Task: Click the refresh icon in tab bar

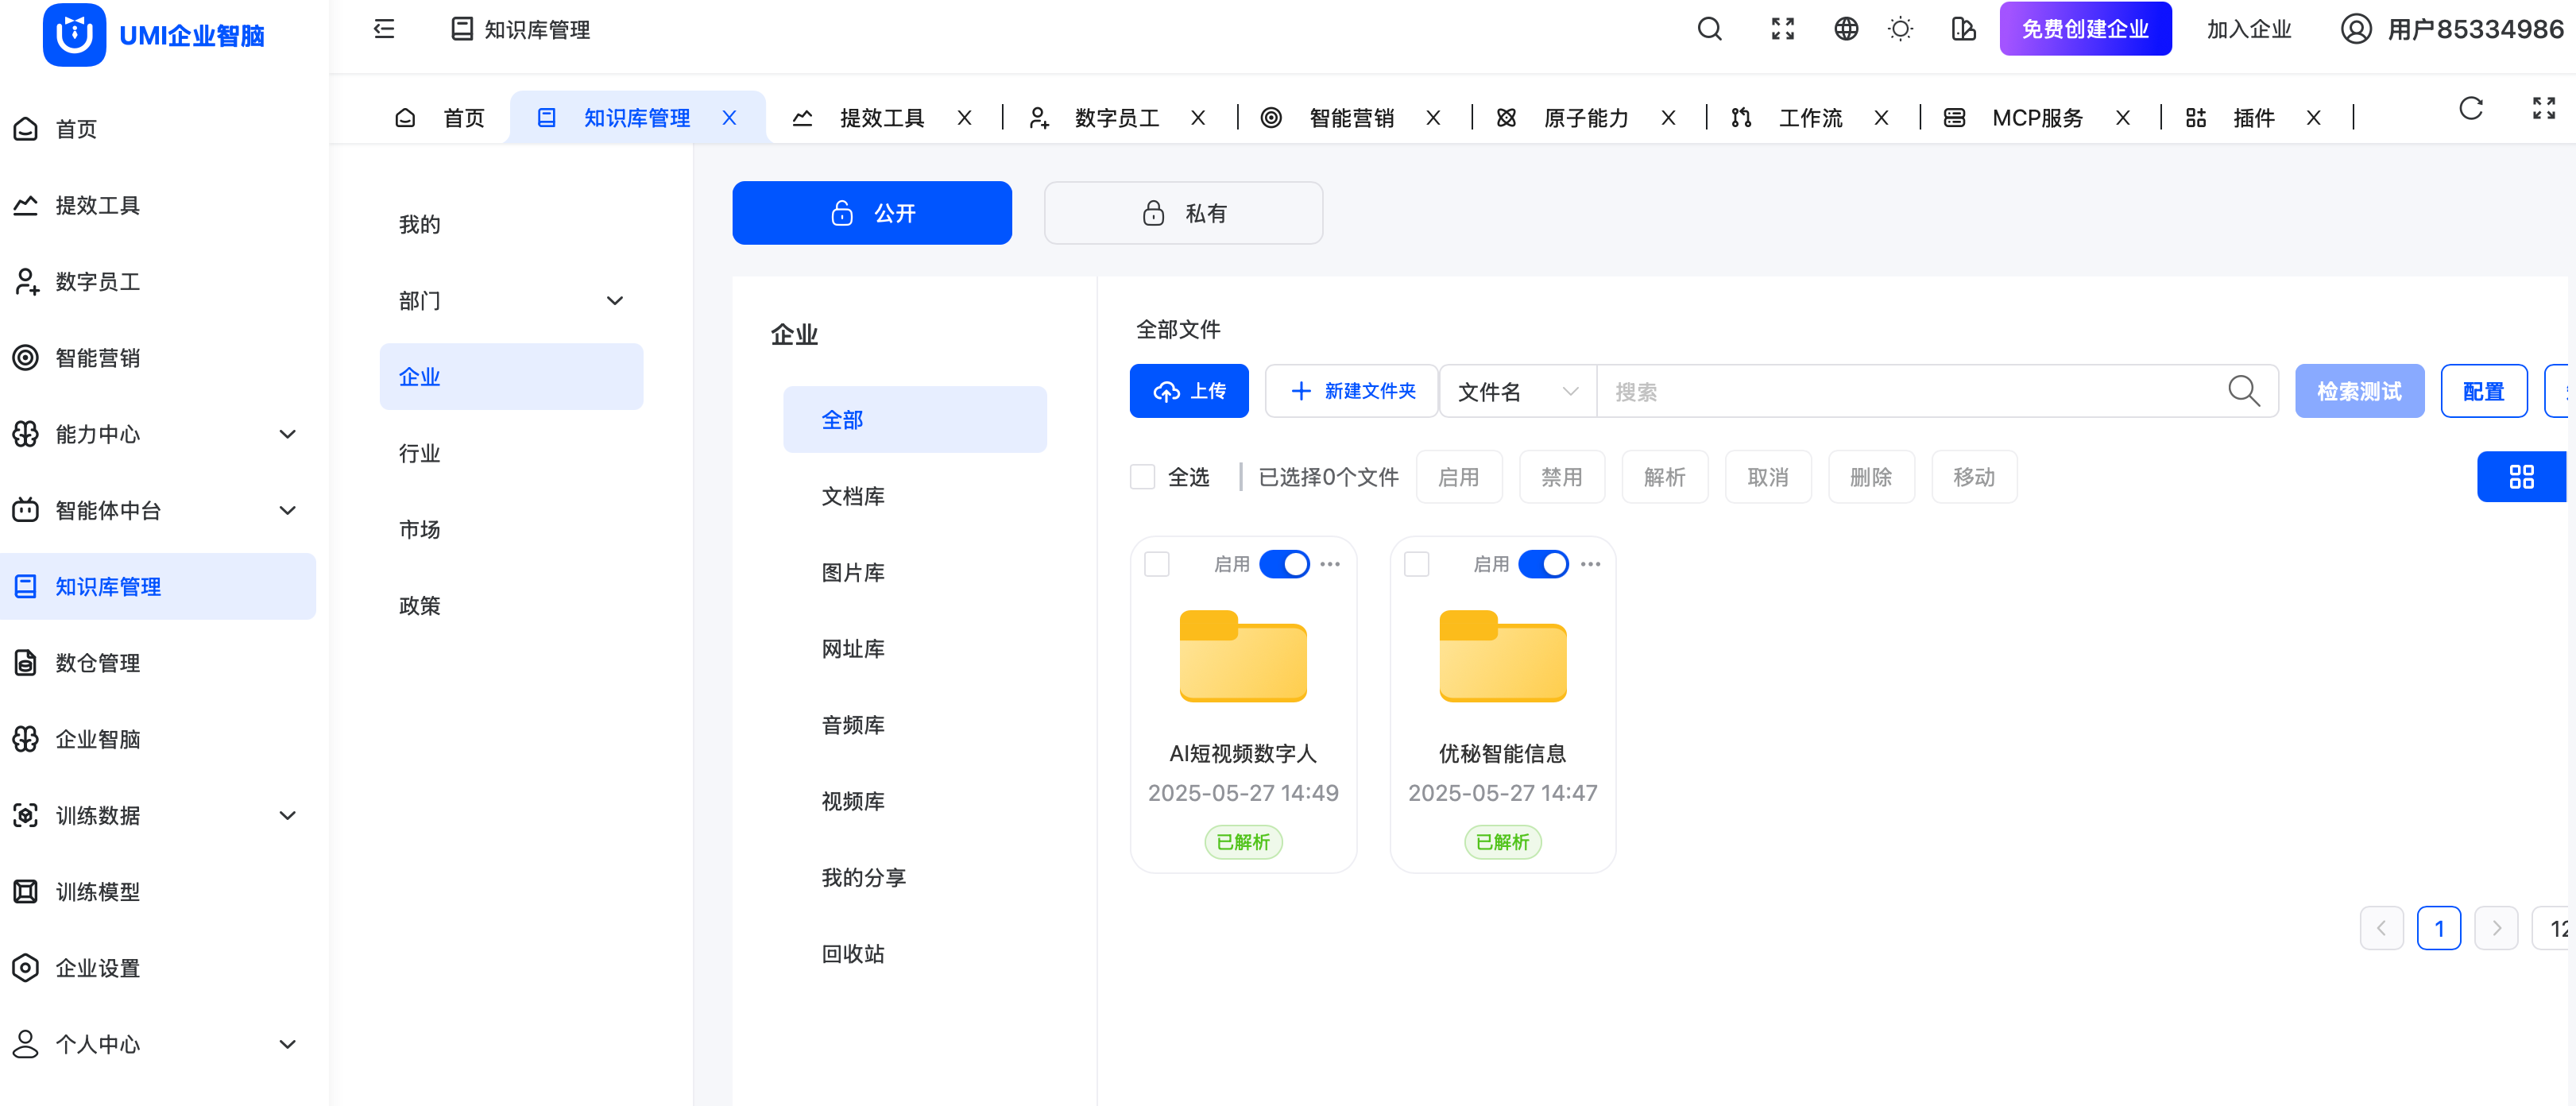Action: point(2470,108)
